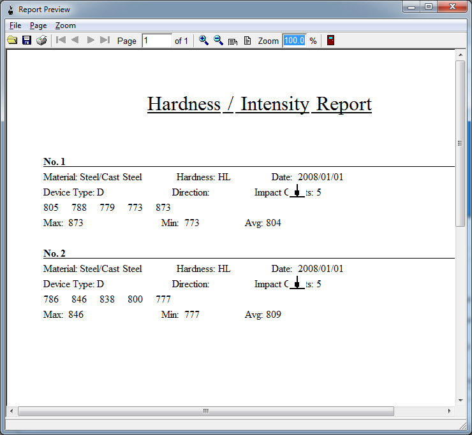Image resolution: width=472 pixels, height=435 pixels.
Task: Open the File menu
Action: click(x=15, y=25)
